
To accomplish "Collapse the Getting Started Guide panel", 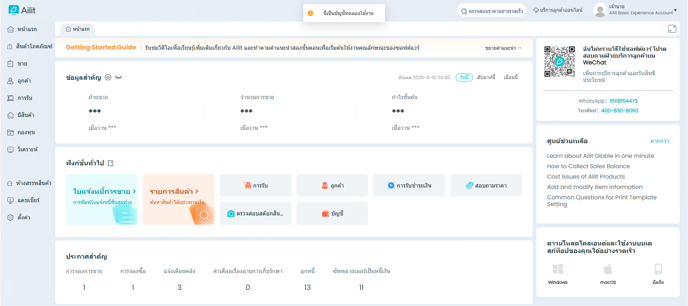I will tap(503, 48).
